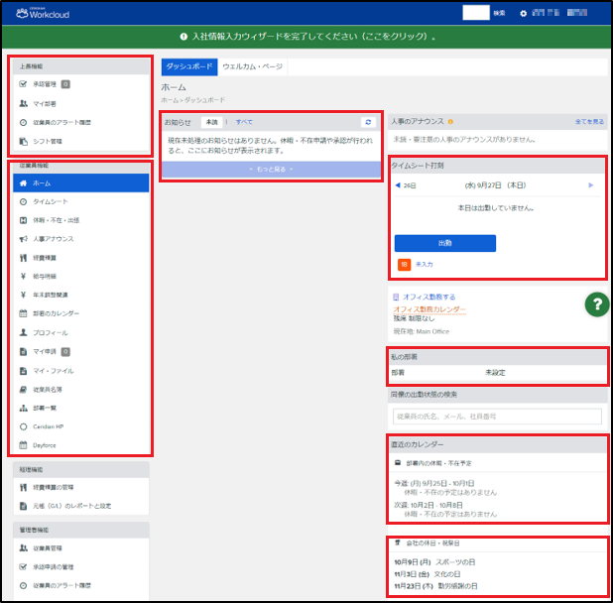Click the orange 18 badge in timesheet panel

pos(404,265)
